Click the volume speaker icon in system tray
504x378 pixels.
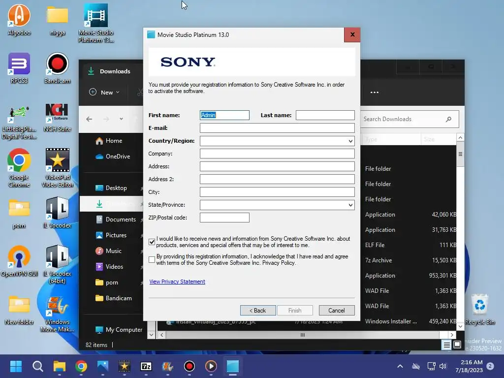pos(443,366)
